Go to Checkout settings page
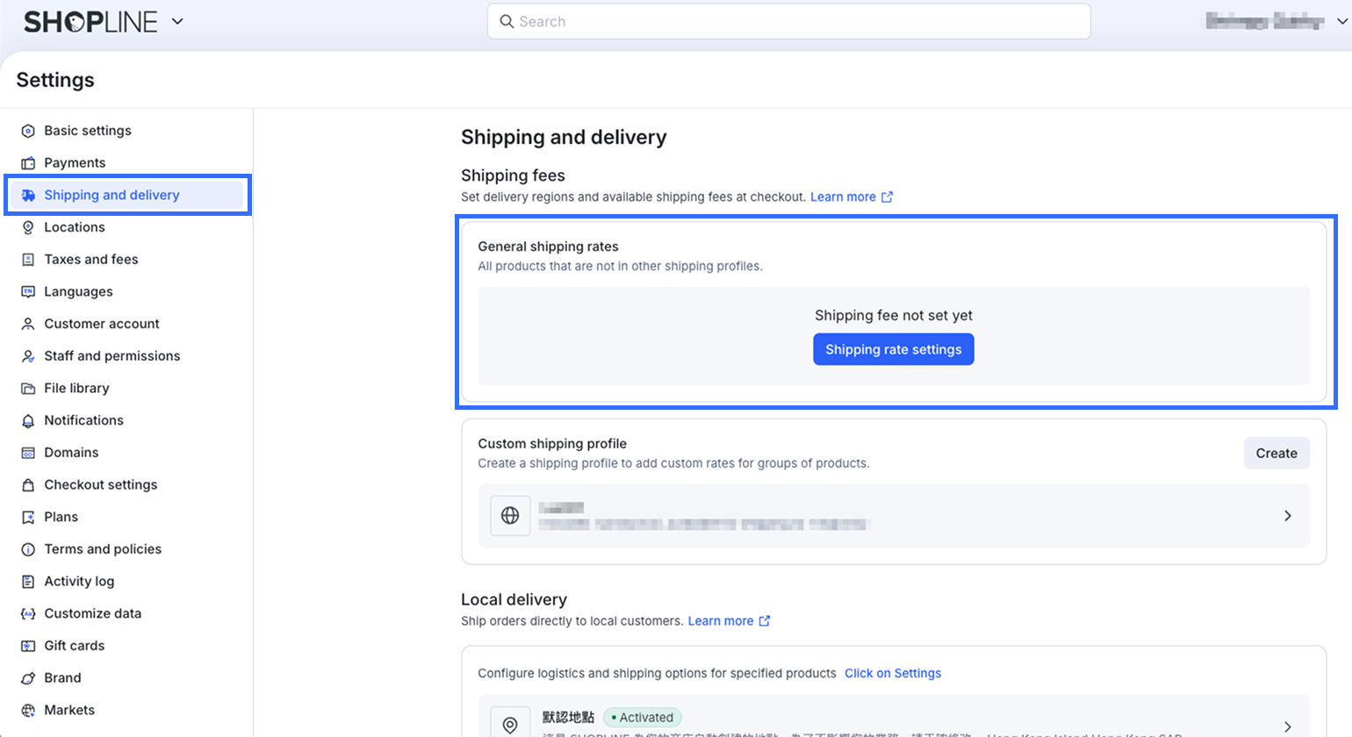The height and width of the screenshot is (737, 1352). (101, 485)
